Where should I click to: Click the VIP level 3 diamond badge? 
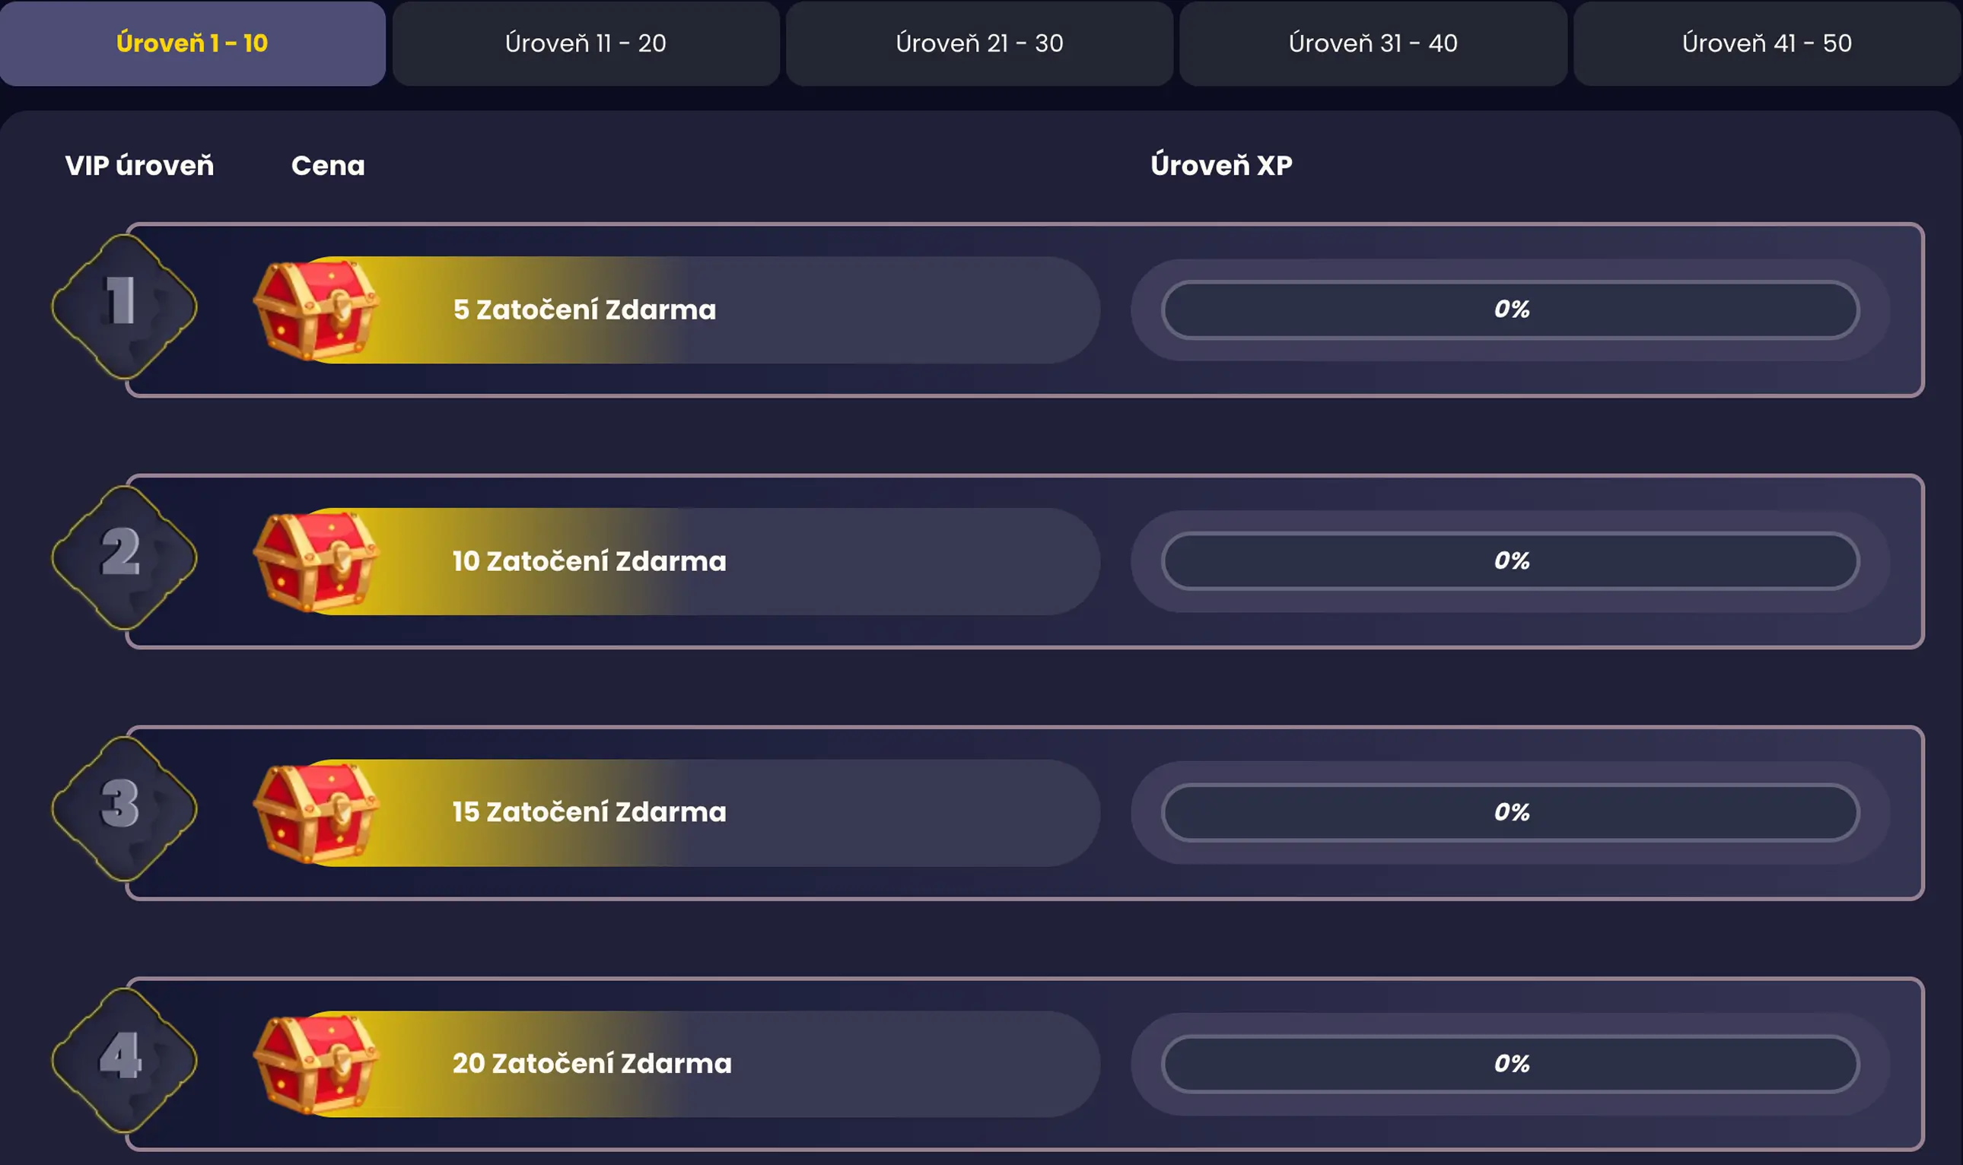pos(124,808)
